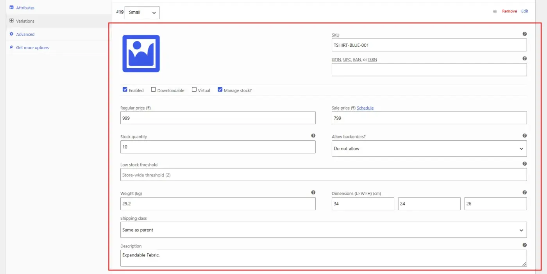Viewport: 547px width, 274px height.
Task: Uncheck the Enabled checkbox
Action: [x=125, y=90]
